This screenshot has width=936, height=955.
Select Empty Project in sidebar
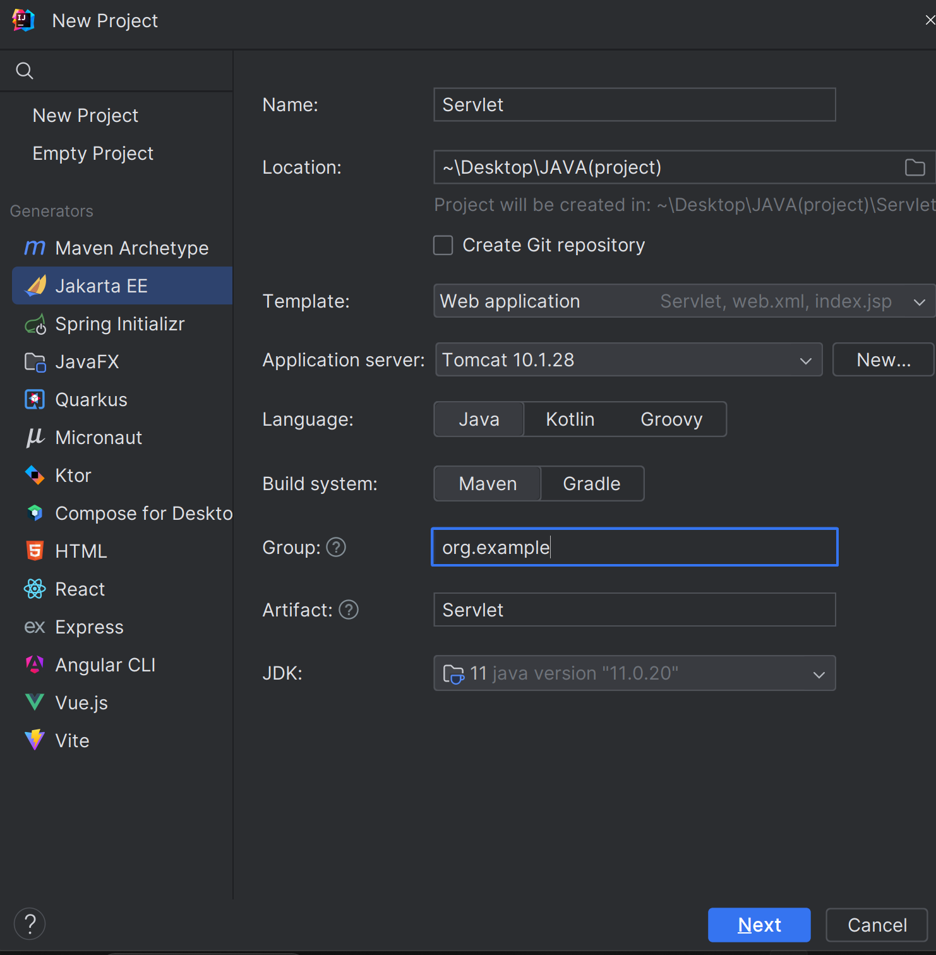(93, 153)
